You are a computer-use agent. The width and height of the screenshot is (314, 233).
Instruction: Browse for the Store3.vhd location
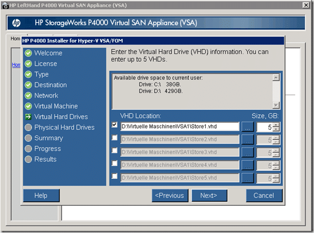[x=248, y=152]
